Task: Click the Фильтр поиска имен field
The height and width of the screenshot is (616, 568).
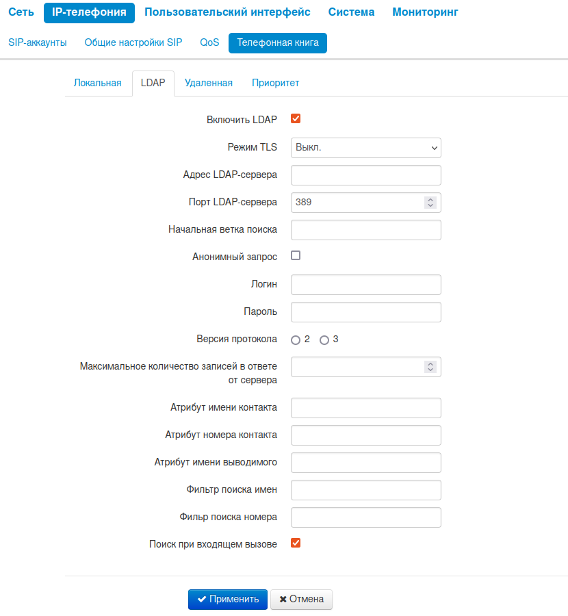Action: (365, 490)
